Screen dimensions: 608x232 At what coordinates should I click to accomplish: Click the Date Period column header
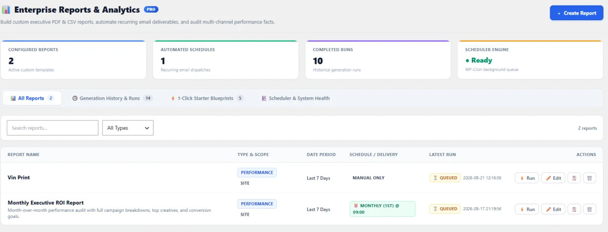tap(321, 154)
